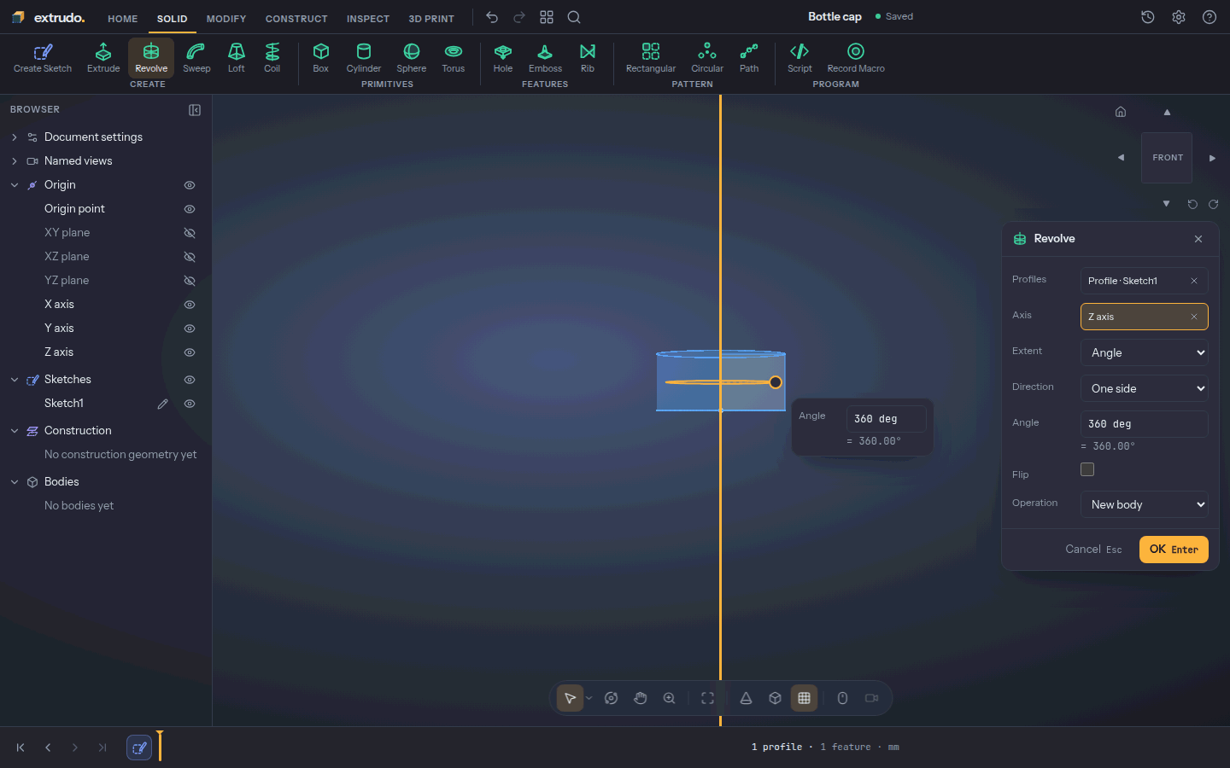
Task: Start Record Macro
Action: click(856, 58)
